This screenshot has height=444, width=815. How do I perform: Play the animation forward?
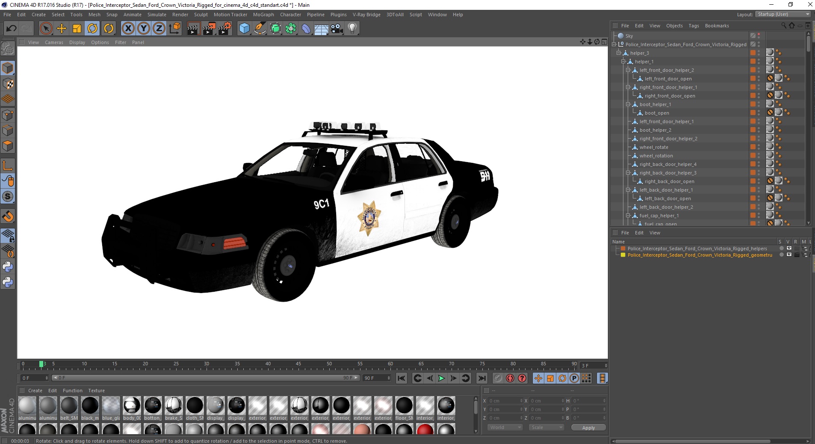point(441,378)
